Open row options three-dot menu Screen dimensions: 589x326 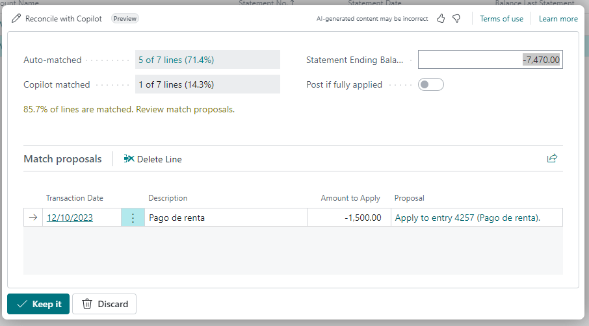133,218
